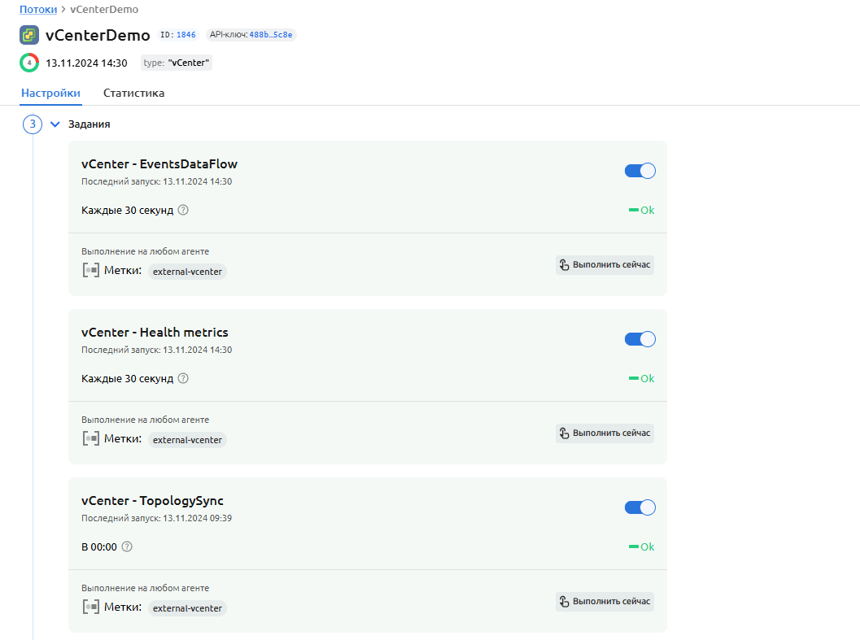Image resolution: width=860 pixels, height=640 pixels.
Task: Click help icon next to EventsDataFlow schedule
Action: (x=183, y=210)
